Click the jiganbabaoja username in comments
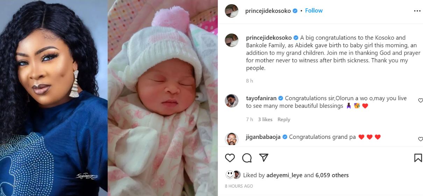The height and width of the screenshot is (196, 423). (x=264, y=137)
